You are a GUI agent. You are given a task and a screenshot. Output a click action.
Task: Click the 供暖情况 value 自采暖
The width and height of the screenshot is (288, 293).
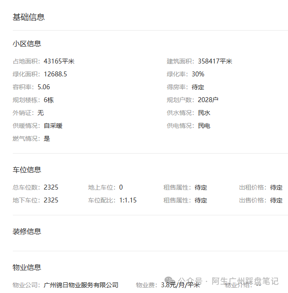pos(53,126)
